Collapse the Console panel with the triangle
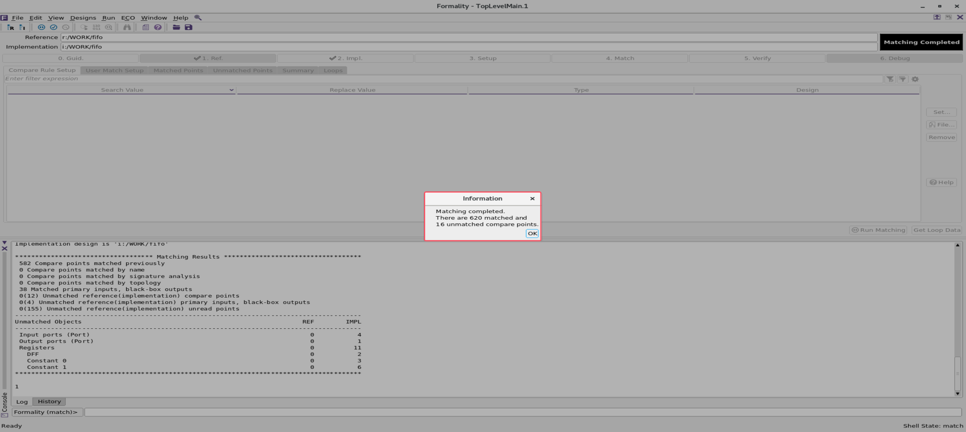966x432 pixels. coord(5,243)
